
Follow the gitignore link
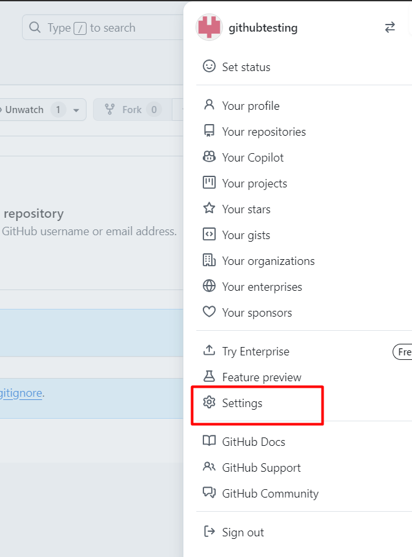point(21,394)
